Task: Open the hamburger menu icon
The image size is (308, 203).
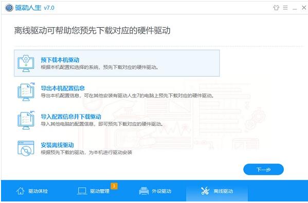Action: [x=285, y=8]
